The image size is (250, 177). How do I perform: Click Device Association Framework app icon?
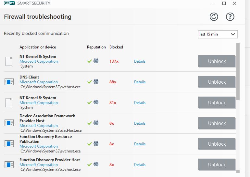9,123
